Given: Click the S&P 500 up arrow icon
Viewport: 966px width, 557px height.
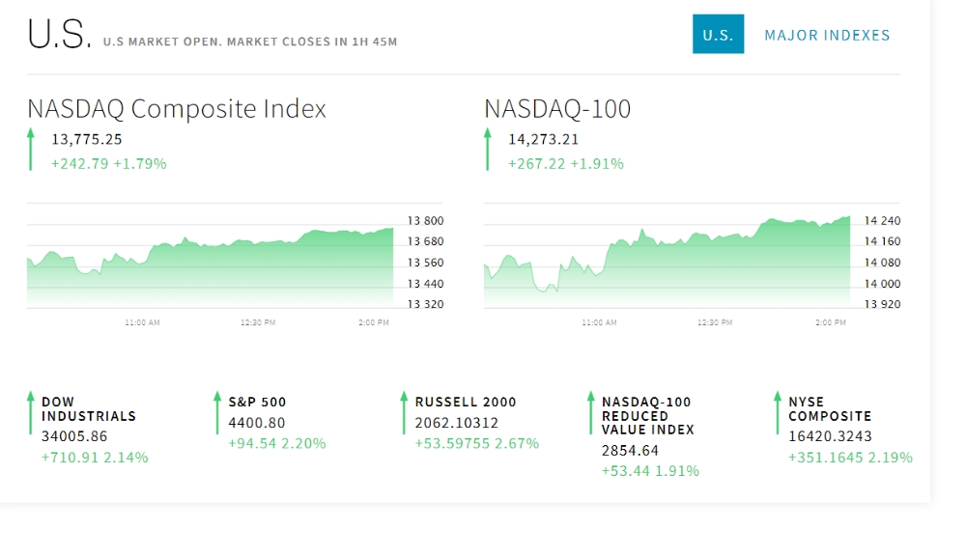Looking at the screenshot, I should (x=216, y=413).
